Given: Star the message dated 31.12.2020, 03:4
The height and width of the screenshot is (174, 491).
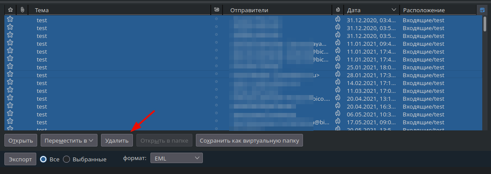Looking at the screenshot, I should pyautogui.click(x=10, y=19).
